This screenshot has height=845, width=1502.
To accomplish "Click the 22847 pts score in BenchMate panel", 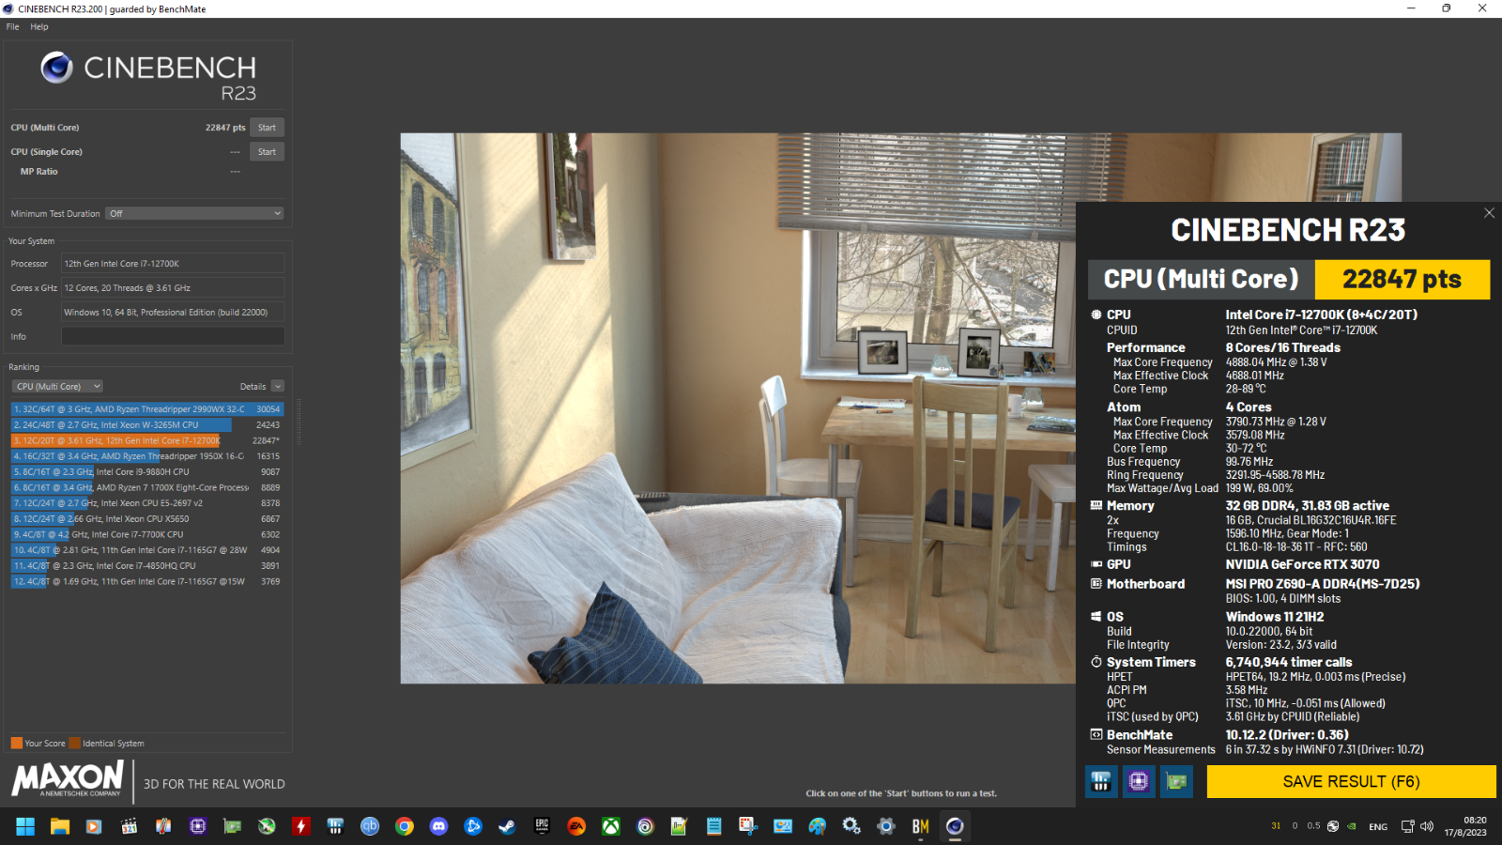I will (1402, 279).
